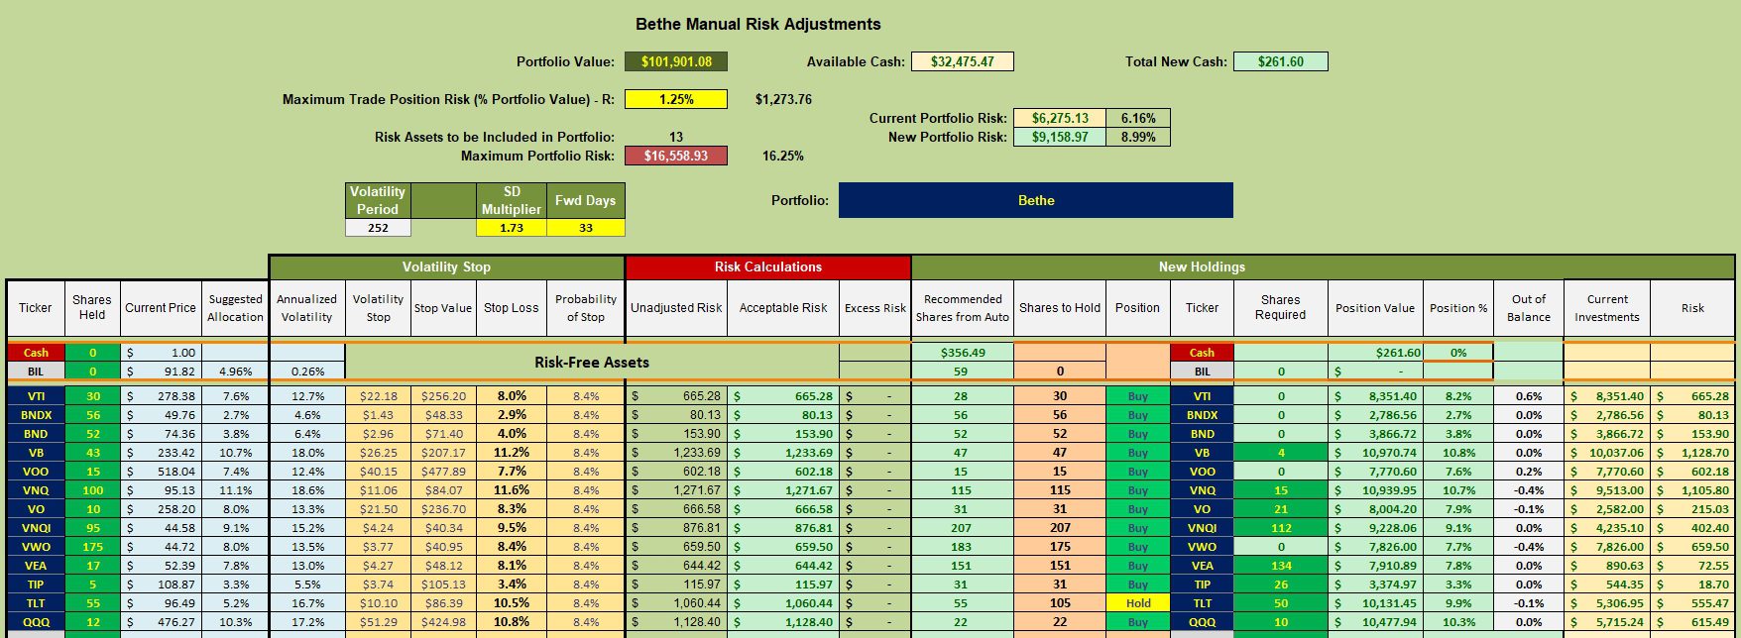Select VNQ shares held value 100

[92, 490]
